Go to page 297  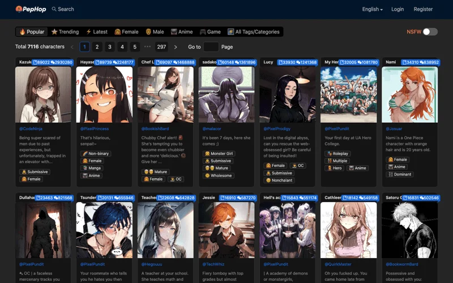[161, 47]
